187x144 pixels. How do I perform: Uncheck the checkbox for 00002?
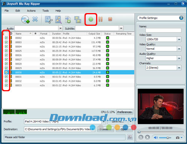(x=6, y=38)
